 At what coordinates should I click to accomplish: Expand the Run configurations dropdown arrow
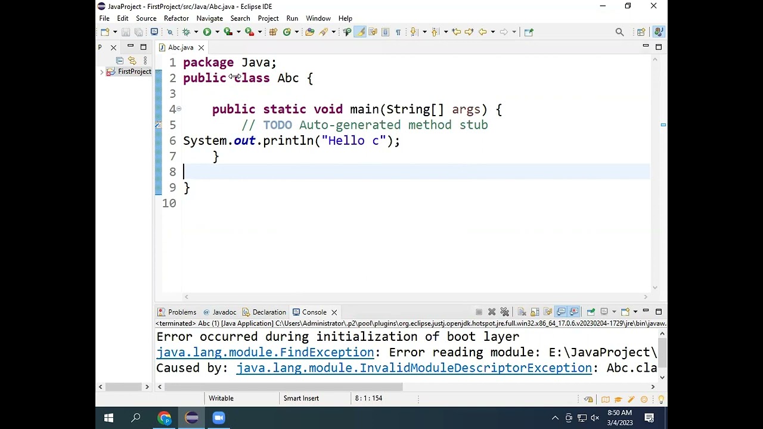(217, 32)
